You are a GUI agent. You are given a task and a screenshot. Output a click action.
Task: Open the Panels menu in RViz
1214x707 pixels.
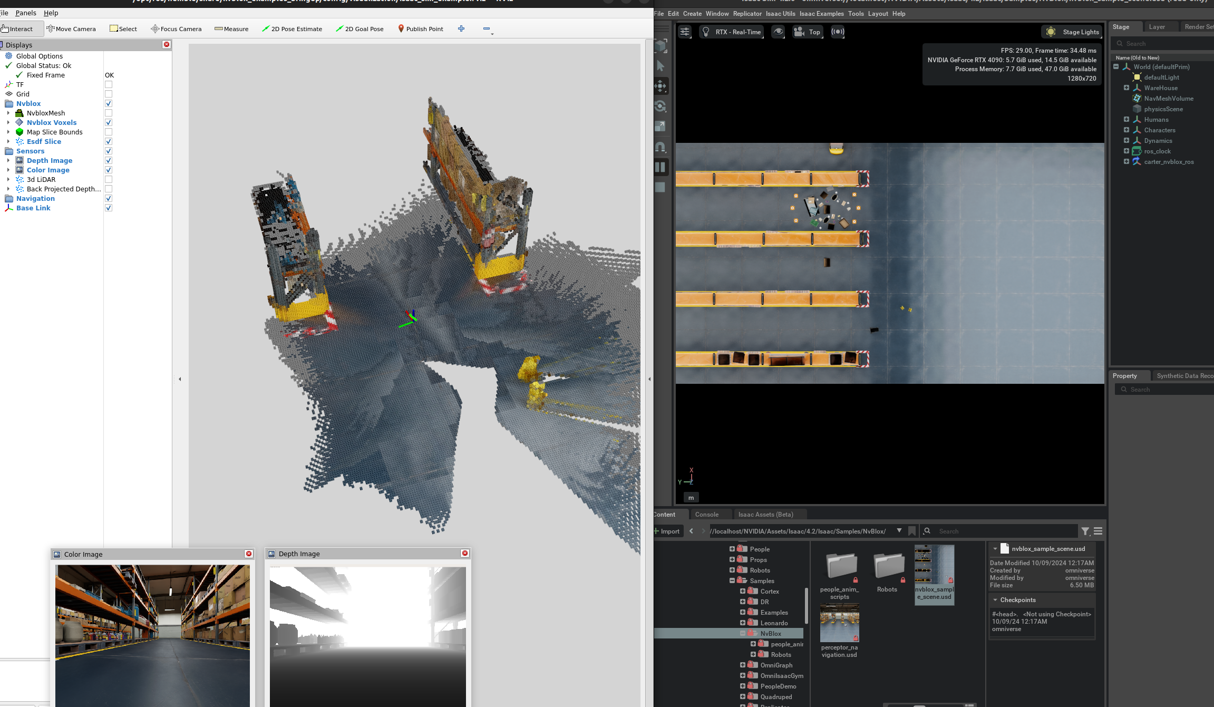(x=26, y=13)
